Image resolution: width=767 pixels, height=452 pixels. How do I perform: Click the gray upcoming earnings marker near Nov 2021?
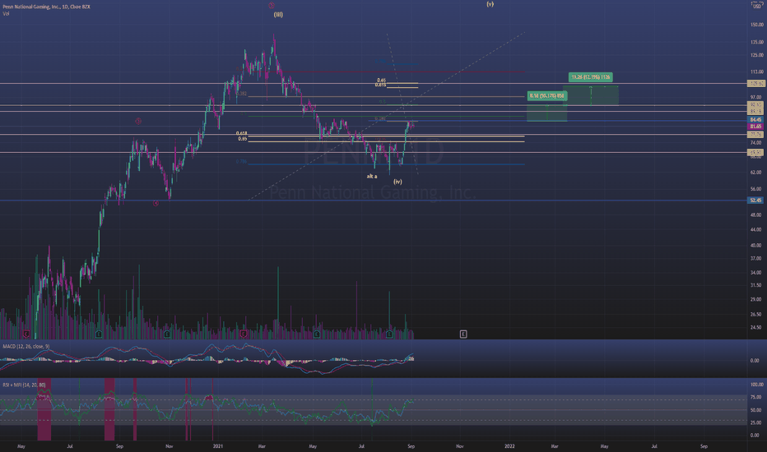click(463, 334)
